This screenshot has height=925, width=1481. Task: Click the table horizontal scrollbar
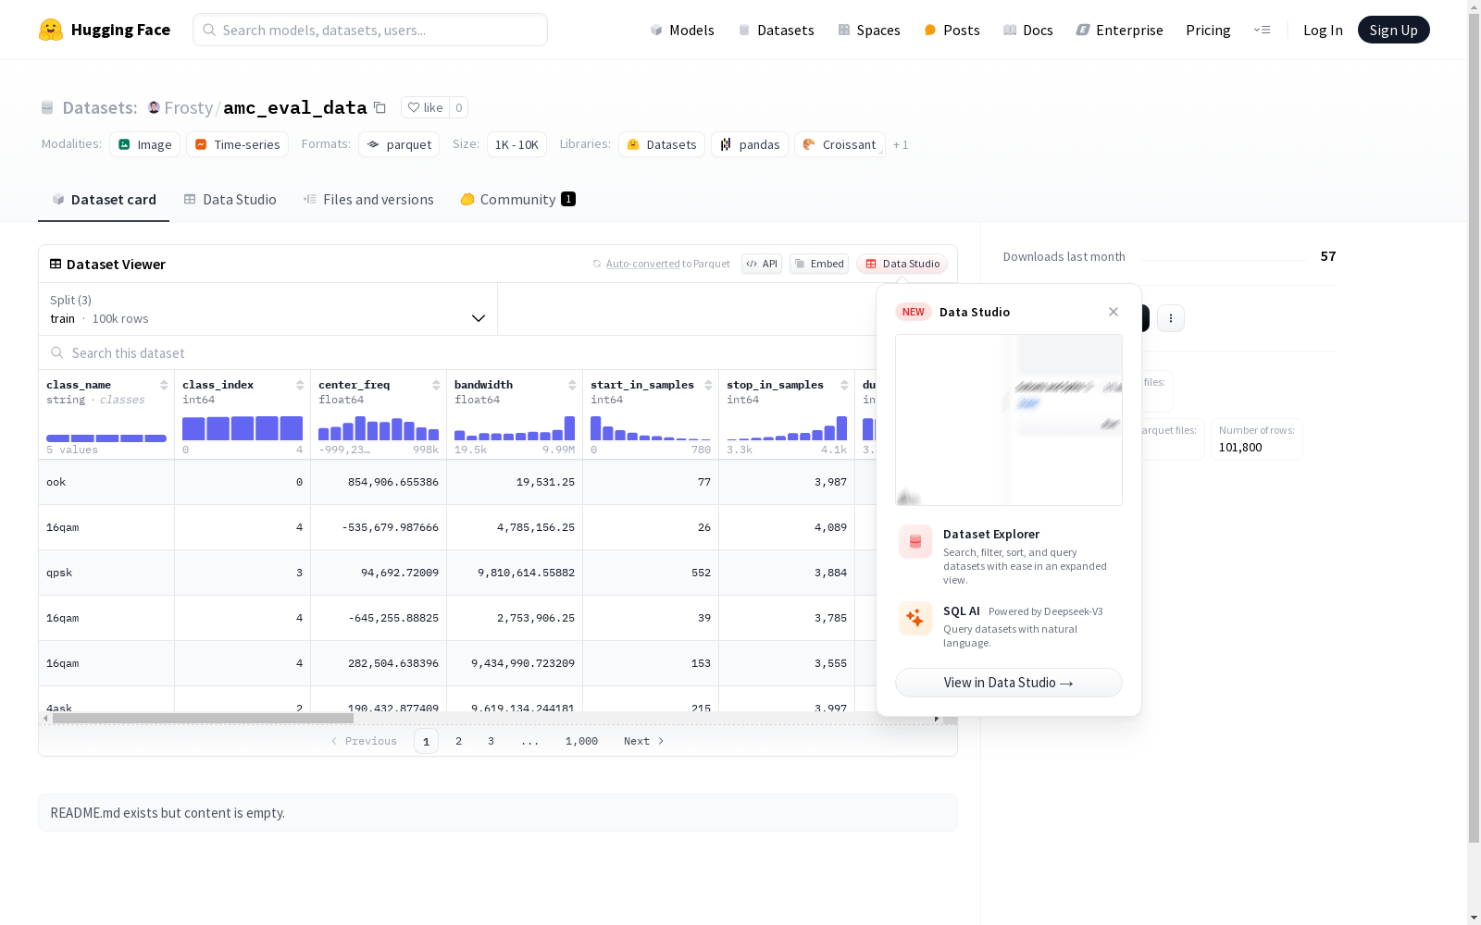[203, 718]
